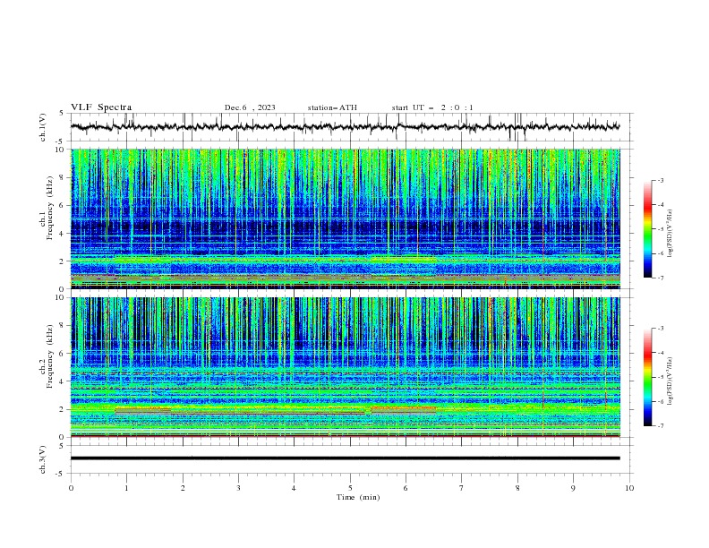709x548 pixels.
Task: Click the "log(PSD)(V²/Hz)" label beside the ch.1 color bar
Action: (x=671, y=234)
